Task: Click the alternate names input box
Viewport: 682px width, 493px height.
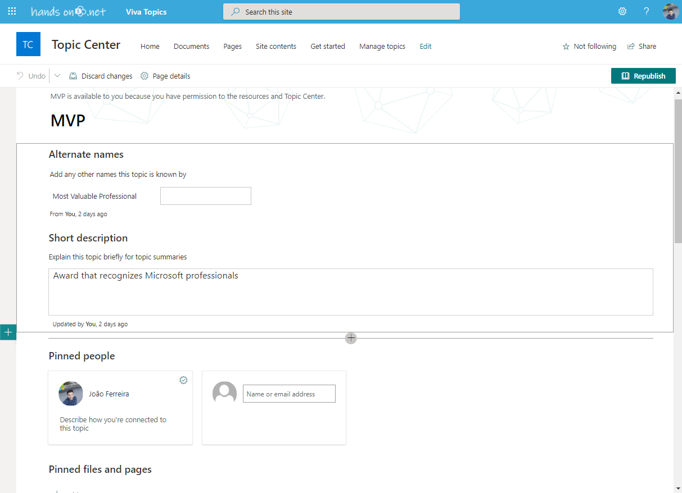Action: click(205, 196)
